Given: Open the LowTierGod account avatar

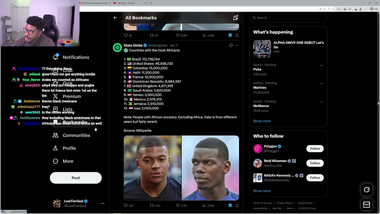Looking at the screenshot, I should pyautogui.click(x=57, y=204).
